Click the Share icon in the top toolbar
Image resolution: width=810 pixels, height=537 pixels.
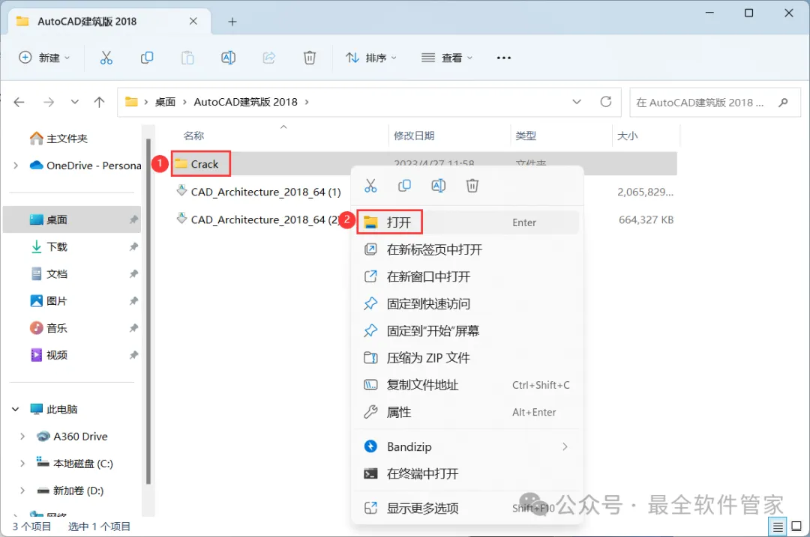click(269, 58)
